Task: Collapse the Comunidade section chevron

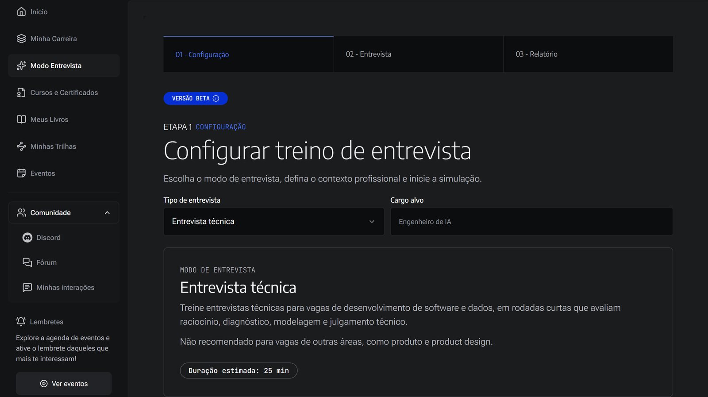Action: point(107,213)
